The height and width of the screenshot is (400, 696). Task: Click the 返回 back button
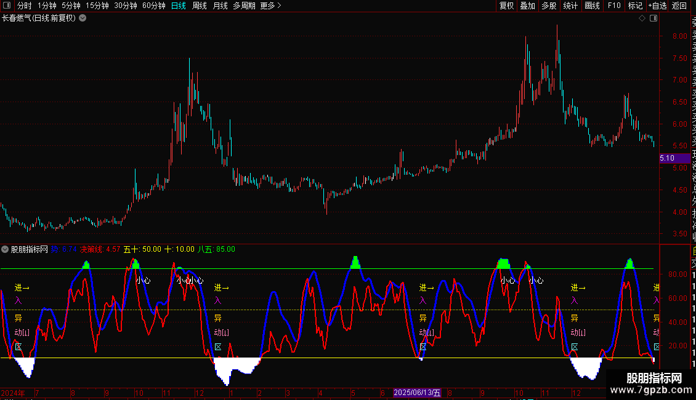(x=679, y=6)
